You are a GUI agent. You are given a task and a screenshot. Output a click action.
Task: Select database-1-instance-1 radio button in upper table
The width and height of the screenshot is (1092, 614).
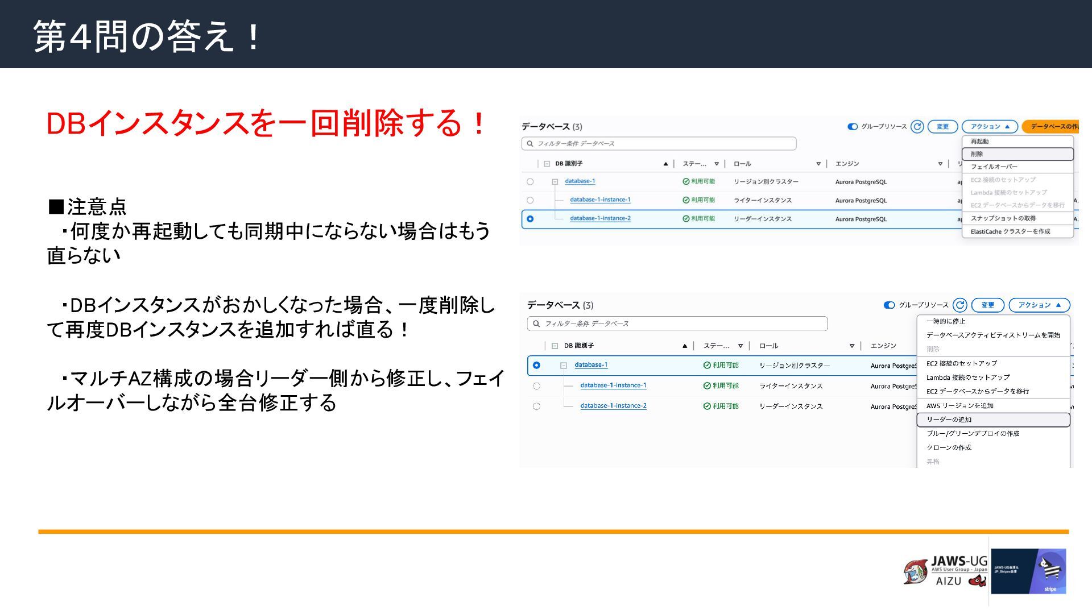click(x=530, y=200)
